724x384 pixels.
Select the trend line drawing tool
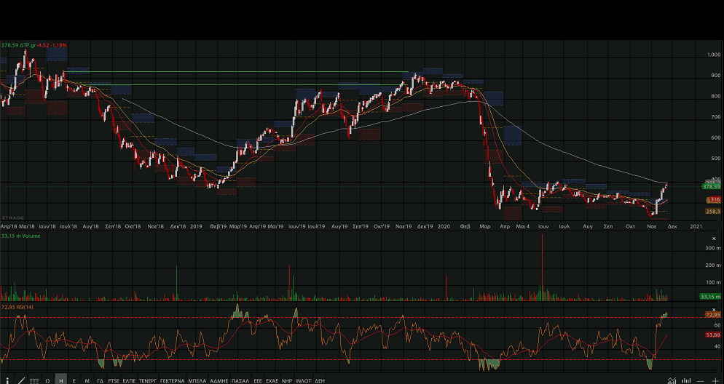click(20, 380)
